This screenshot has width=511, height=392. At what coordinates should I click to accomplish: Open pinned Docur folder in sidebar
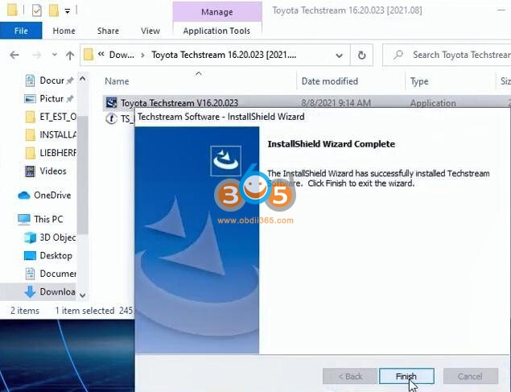[x=52, y=80]
